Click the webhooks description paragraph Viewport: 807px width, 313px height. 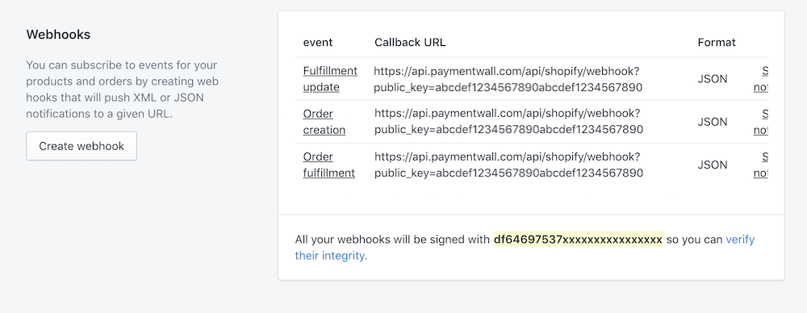point(123,90)
